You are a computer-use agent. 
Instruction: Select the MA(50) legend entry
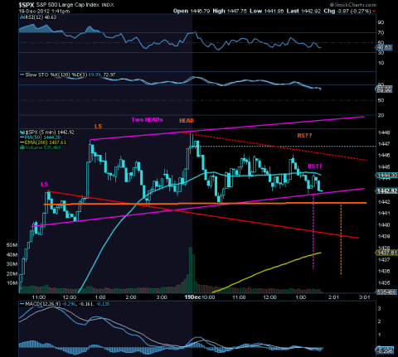pos(42,137)
